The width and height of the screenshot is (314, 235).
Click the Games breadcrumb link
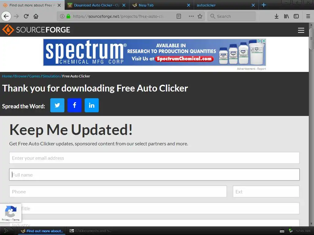pos(35,76)
